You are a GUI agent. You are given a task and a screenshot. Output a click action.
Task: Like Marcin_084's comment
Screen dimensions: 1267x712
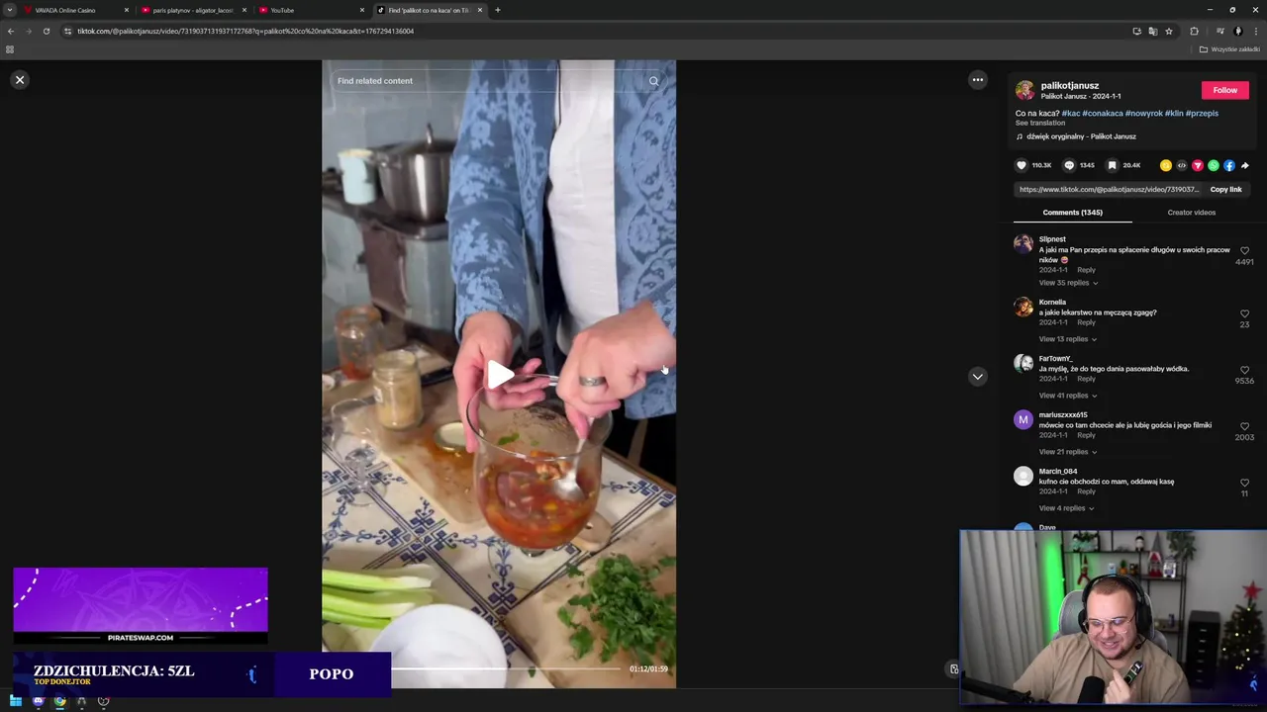pyautogui.click(x=1244, y=483)
